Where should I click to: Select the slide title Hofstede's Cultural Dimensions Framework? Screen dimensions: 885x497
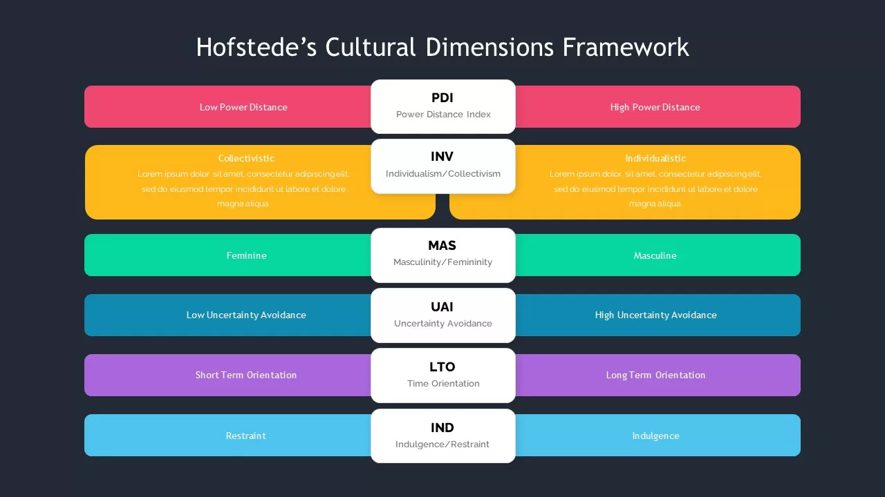coord(442,48)
